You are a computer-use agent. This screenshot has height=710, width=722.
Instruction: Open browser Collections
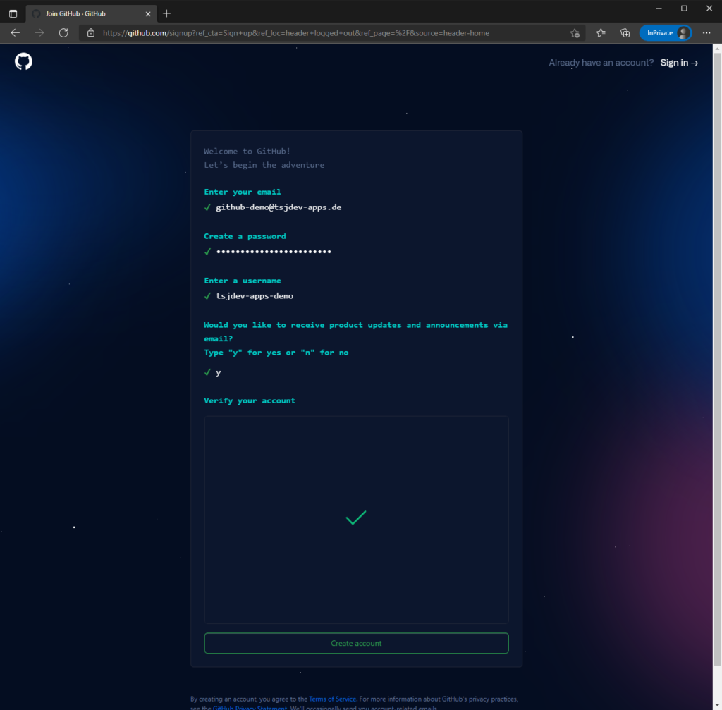click(625, 32)
